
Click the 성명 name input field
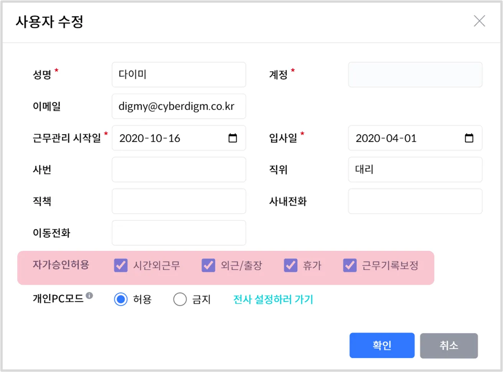(x=179, y=75)
